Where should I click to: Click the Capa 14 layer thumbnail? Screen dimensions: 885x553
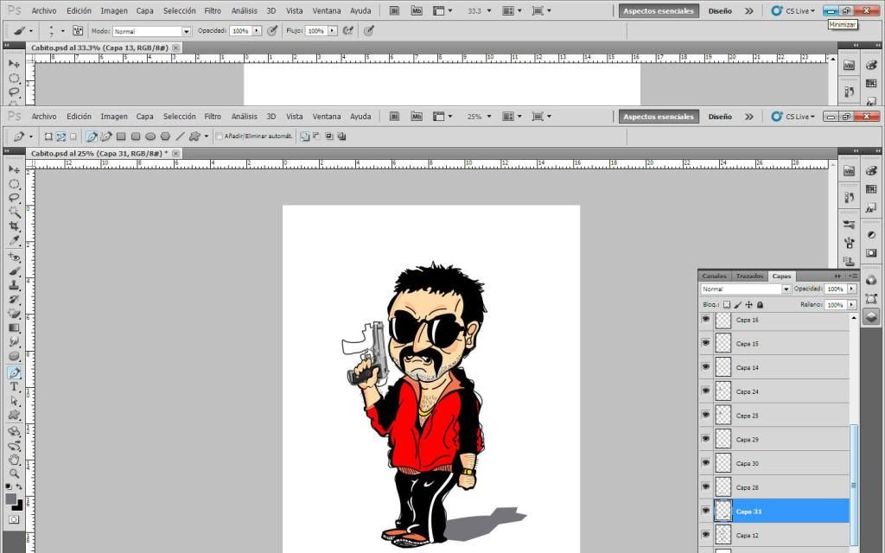pyautogui.click(x=723, y=366)
